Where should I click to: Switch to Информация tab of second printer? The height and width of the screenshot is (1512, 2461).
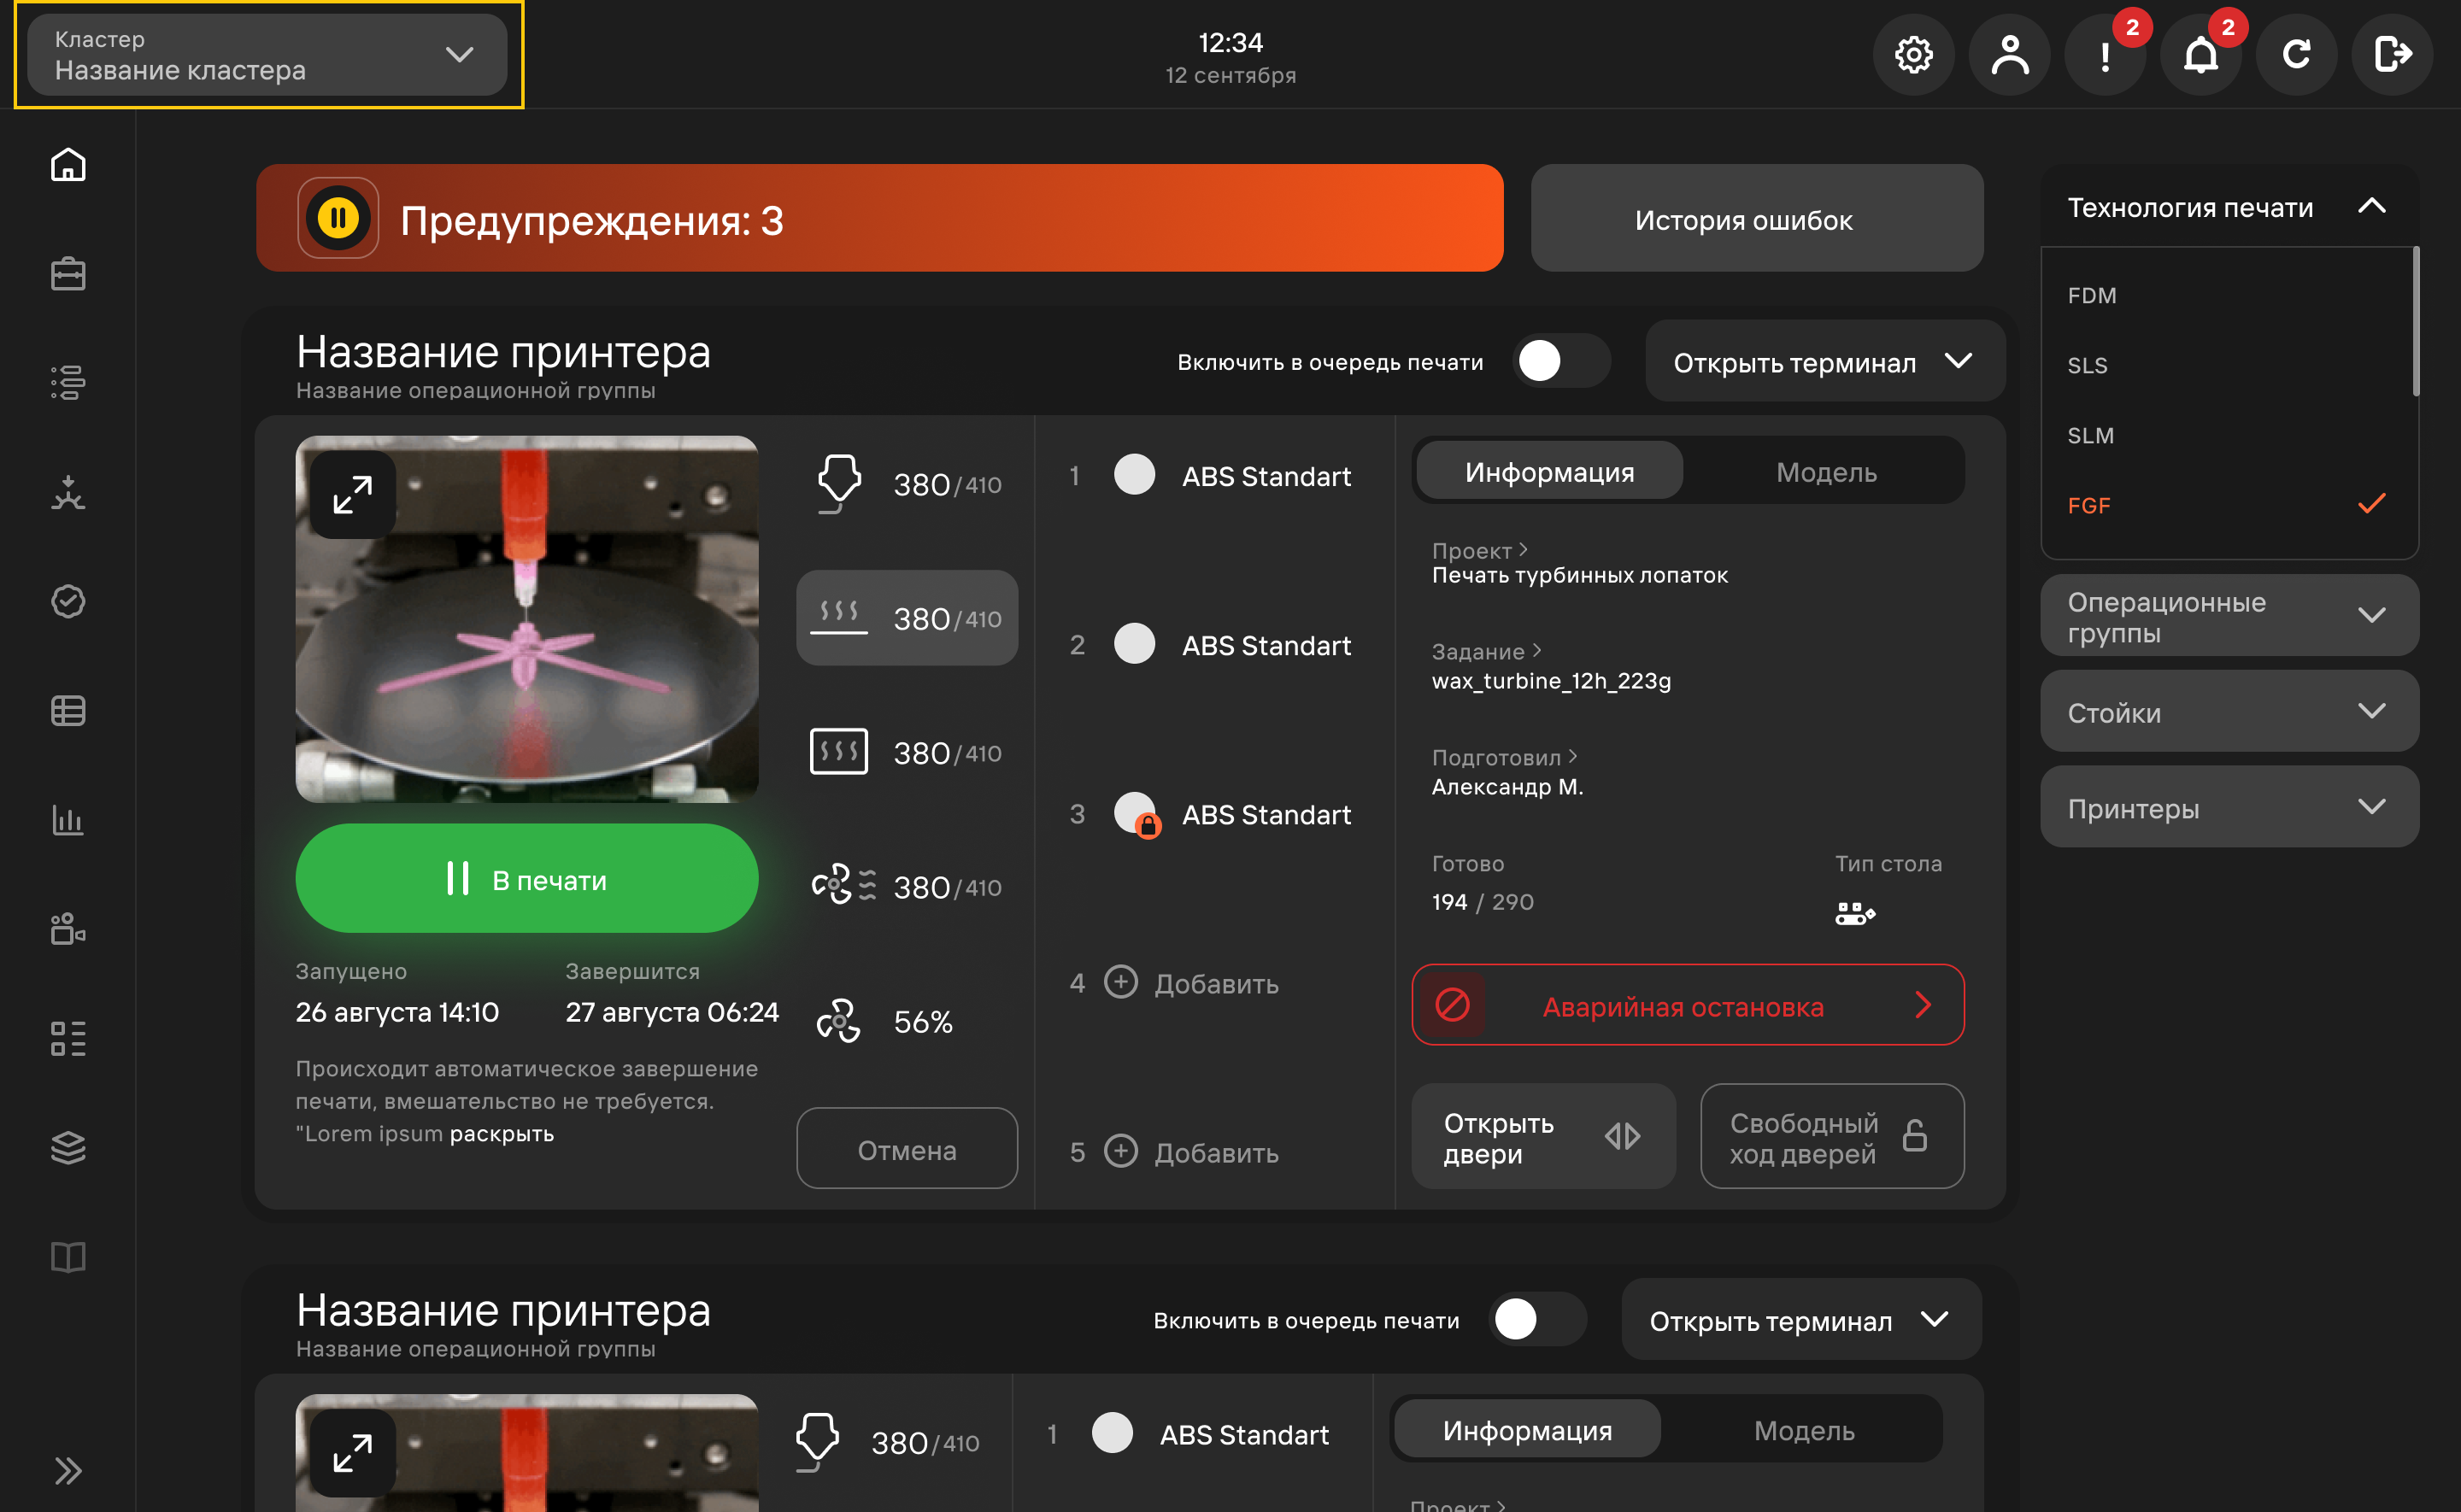[1527, 1430]
